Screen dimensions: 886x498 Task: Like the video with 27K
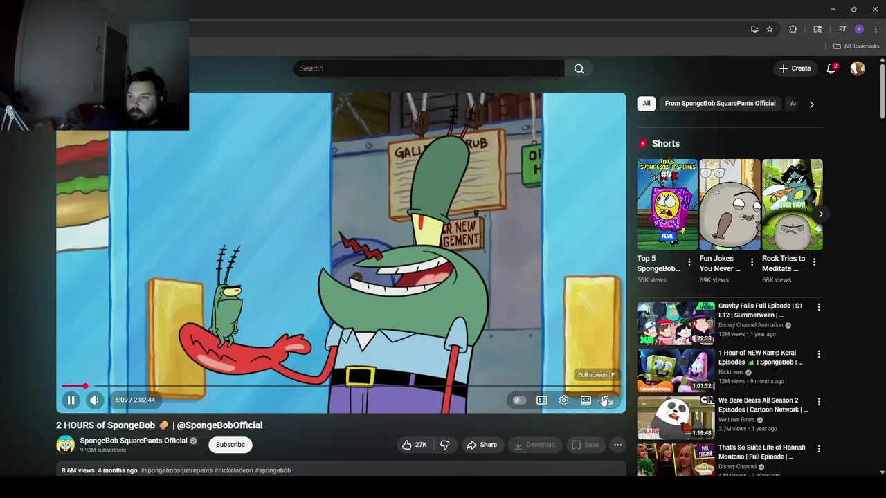(414, 445)
